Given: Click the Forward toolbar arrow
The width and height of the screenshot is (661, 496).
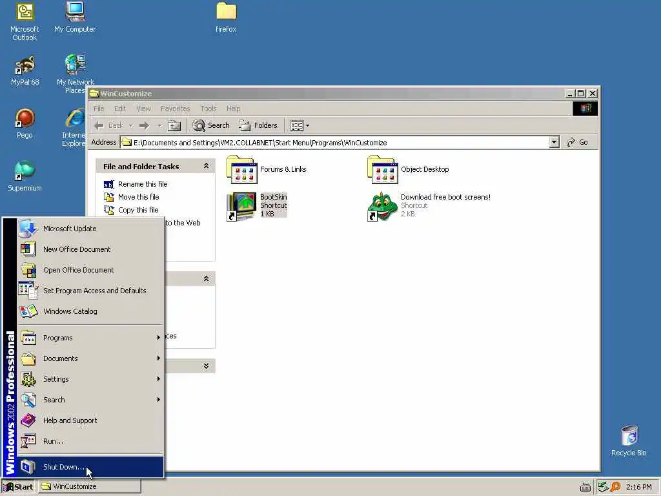Looking at the screenshot, I should click(x=145, y=126).
